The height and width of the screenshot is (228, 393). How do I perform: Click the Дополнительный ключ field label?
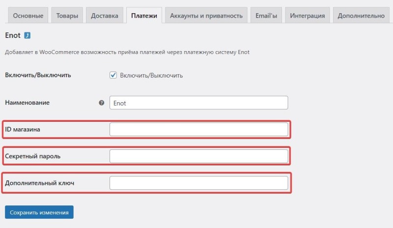(x=40, y=183)
